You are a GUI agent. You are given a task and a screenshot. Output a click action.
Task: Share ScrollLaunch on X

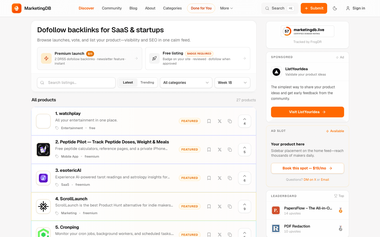pos(220,206)
